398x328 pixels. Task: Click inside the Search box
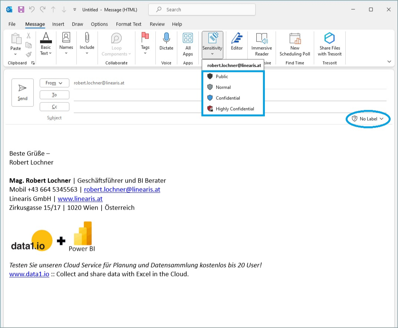[x=202, y=9]
